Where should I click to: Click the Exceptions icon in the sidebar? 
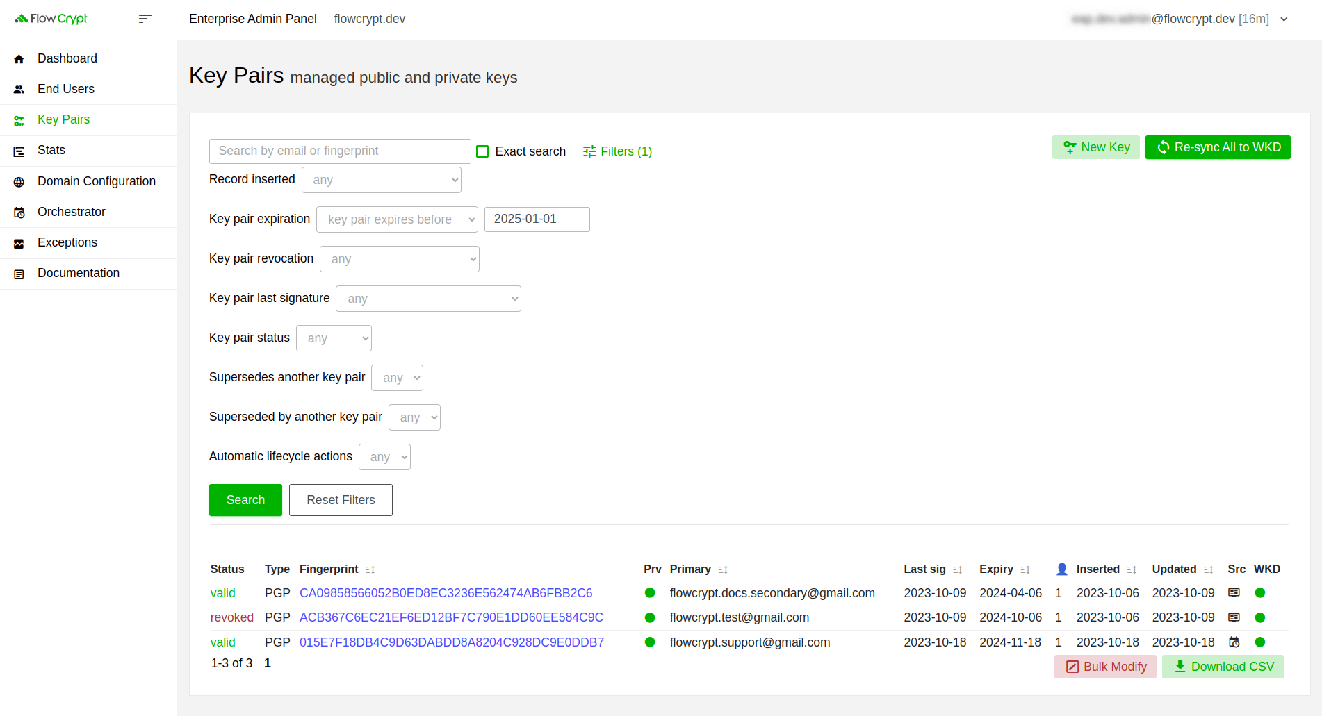pos(19,243)
